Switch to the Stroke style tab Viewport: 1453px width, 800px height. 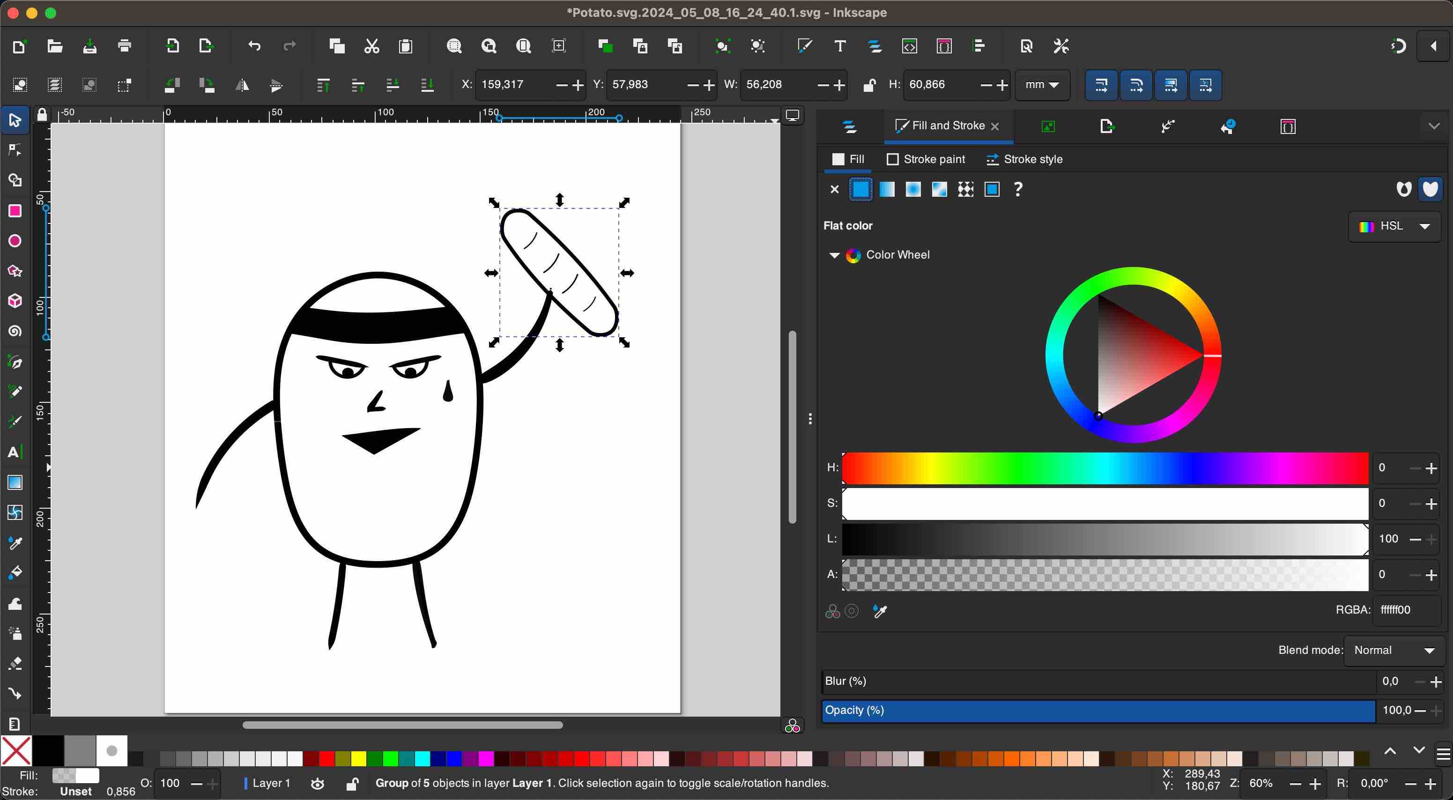pos(1024,160)
